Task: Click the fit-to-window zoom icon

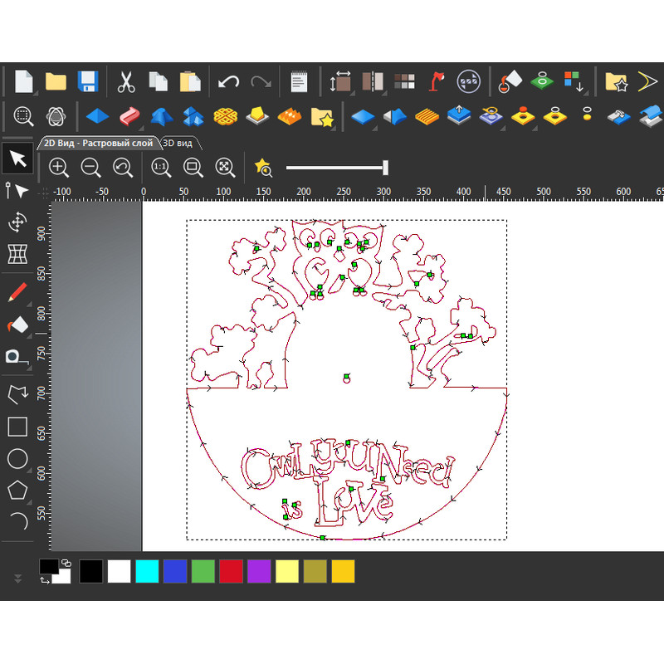Action: (x=192, y=168)
